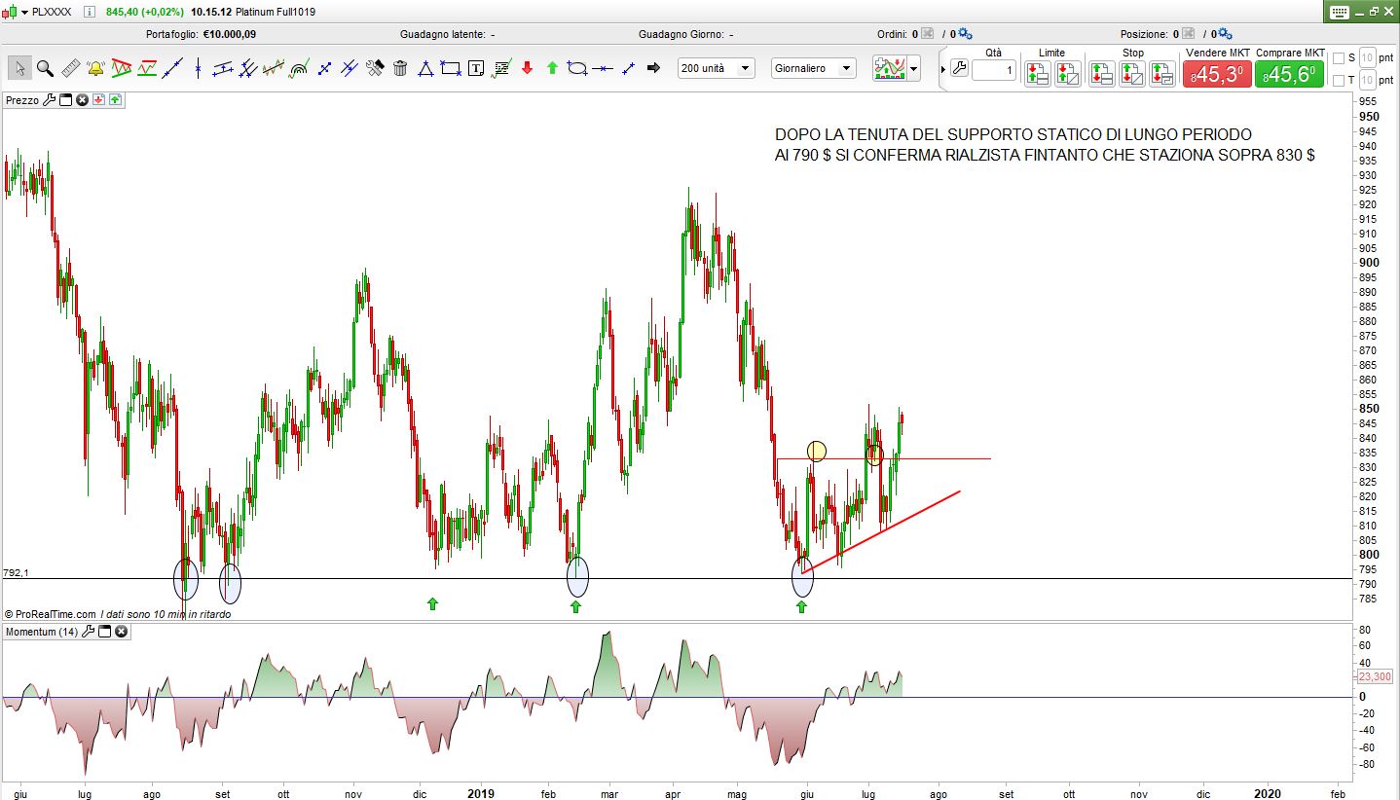Screen dimensions: 1400x800
Task: Click the Comprare MKT buy button
Action: pos(1289,74)
